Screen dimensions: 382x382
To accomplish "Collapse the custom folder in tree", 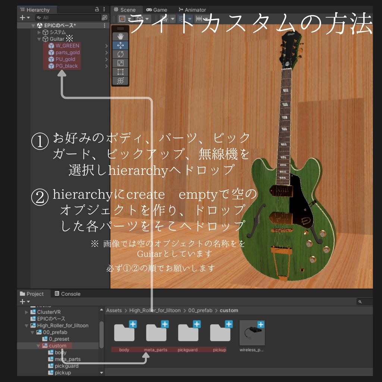I will (x=38, y=346).
